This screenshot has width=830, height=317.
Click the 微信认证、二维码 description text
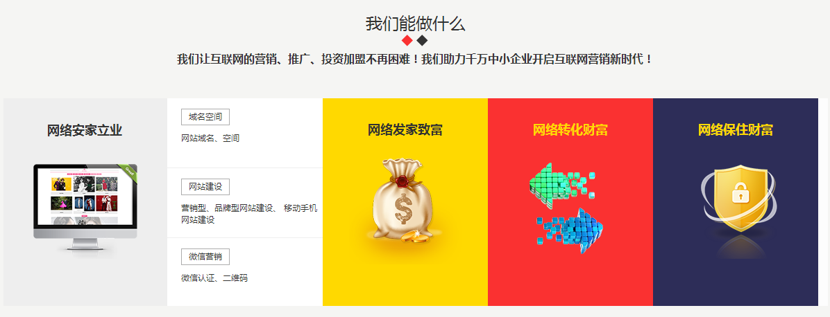tap(214, 278)
